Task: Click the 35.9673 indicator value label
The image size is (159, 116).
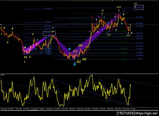Action: click(2, 75)
